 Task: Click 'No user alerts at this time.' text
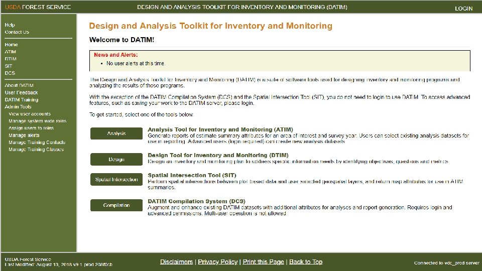pyautogui.click(x=136, y=63)
